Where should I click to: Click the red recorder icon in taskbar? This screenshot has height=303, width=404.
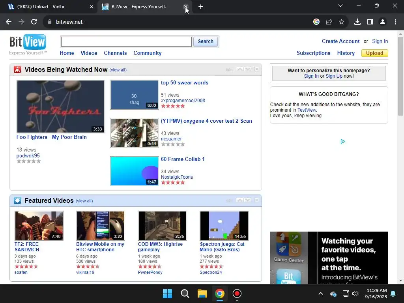click(x=237, y=294)
